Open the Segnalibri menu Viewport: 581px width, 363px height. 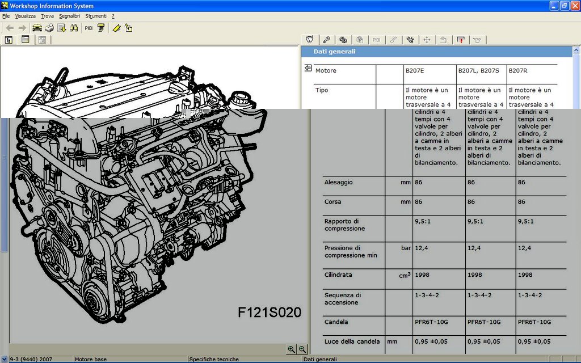tap(70, 16)
